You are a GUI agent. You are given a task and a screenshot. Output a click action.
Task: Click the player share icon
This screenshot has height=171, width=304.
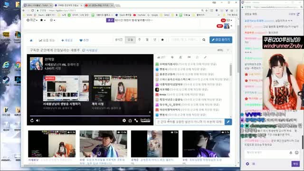point(130,120)
